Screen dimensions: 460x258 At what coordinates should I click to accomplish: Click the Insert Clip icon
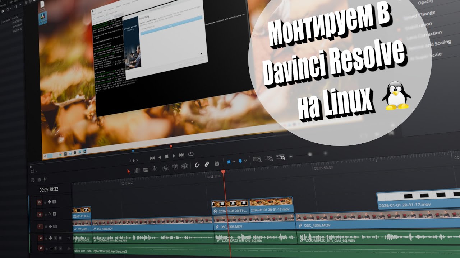pyautogui.click(x=166, y=168)
